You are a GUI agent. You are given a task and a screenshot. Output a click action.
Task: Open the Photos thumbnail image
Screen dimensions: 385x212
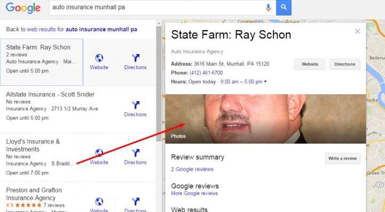click(x=266, y=119)
